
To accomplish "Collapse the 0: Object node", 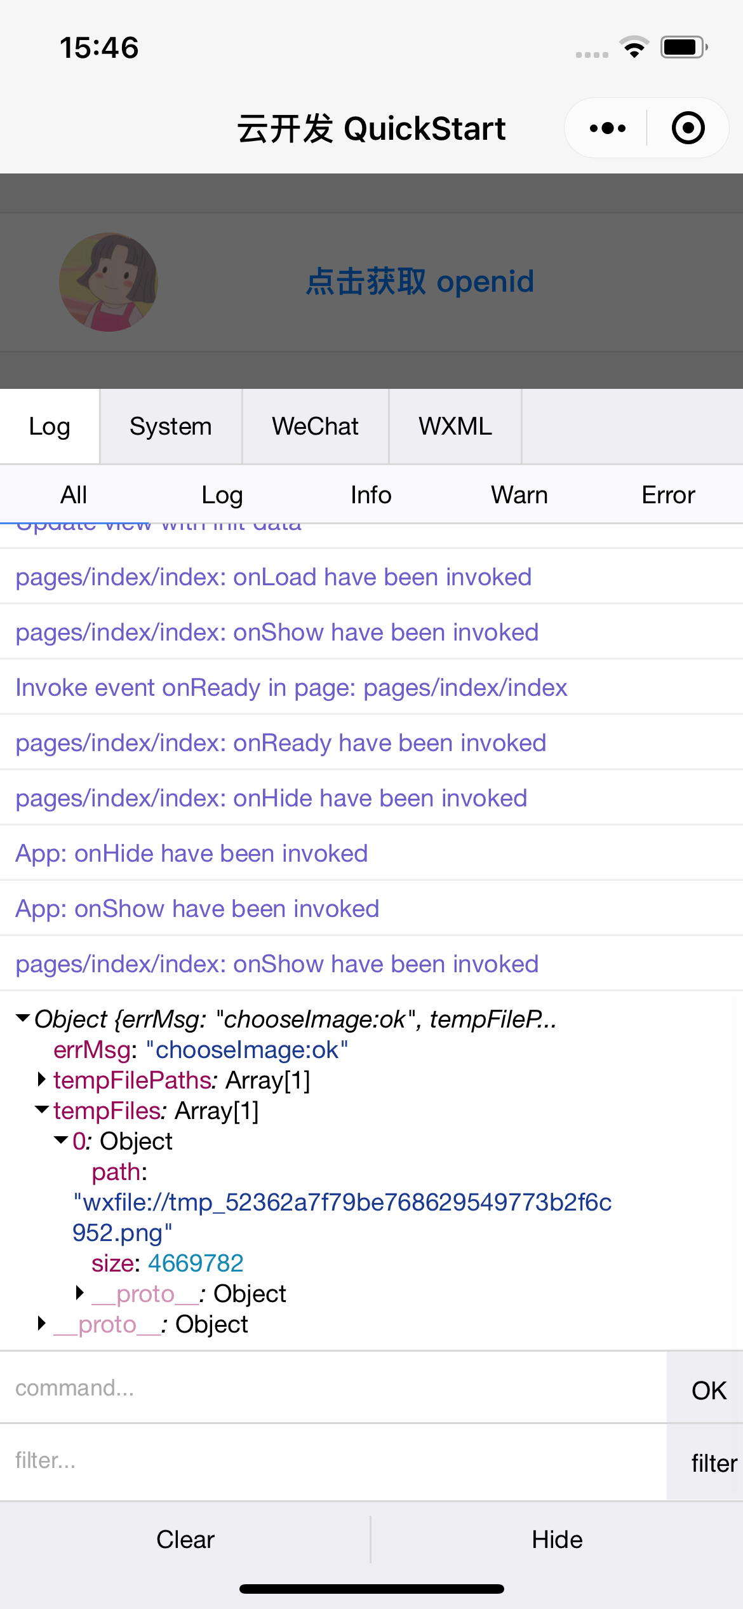I will 61,1140.
